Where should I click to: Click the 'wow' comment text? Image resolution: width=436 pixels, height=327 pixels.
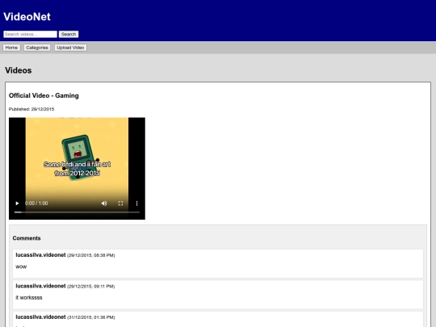coord(21,267)
